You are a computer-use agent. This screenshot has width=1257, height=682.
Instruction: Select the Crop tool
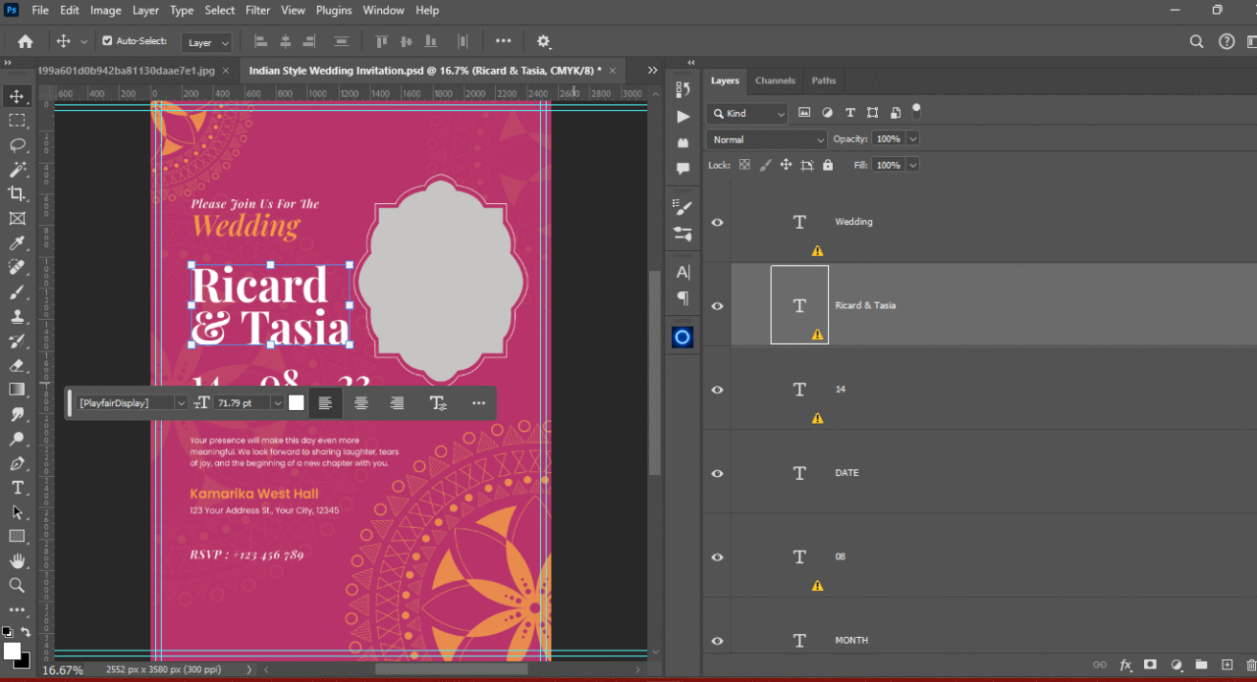point(17,194)
